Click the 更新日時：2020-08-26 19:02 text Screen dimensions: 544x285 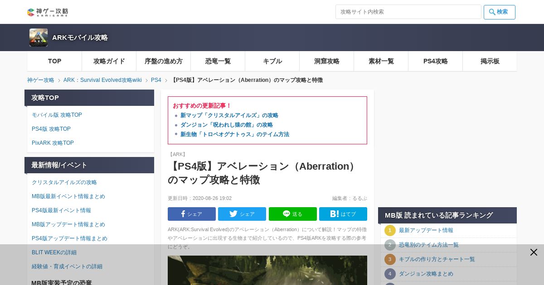click(x=199, y=198)
